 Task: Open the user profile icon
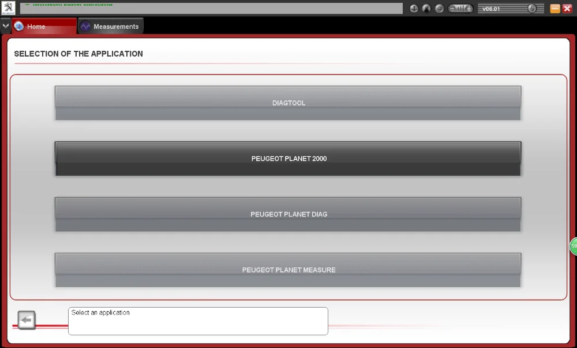tap(426, 8)
